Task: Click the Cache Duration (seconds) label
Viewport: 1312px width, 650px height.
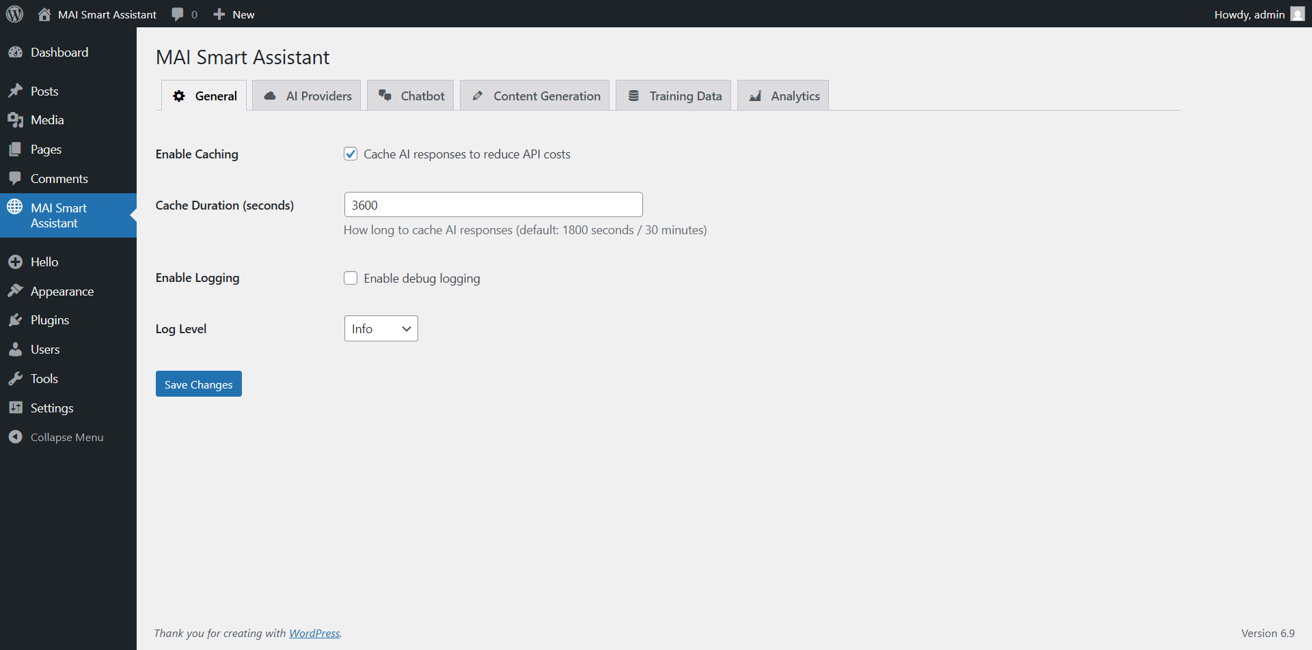Action: click(225, 206)
